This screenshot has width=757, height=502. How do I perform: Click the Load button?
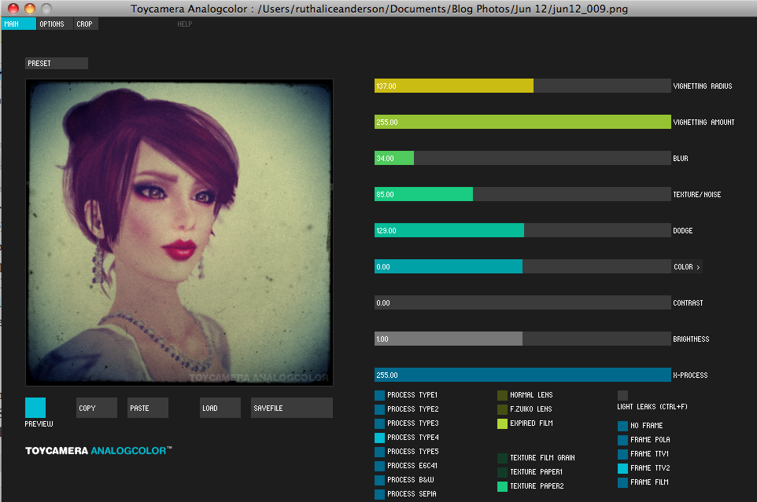click(x=220, y=408)
